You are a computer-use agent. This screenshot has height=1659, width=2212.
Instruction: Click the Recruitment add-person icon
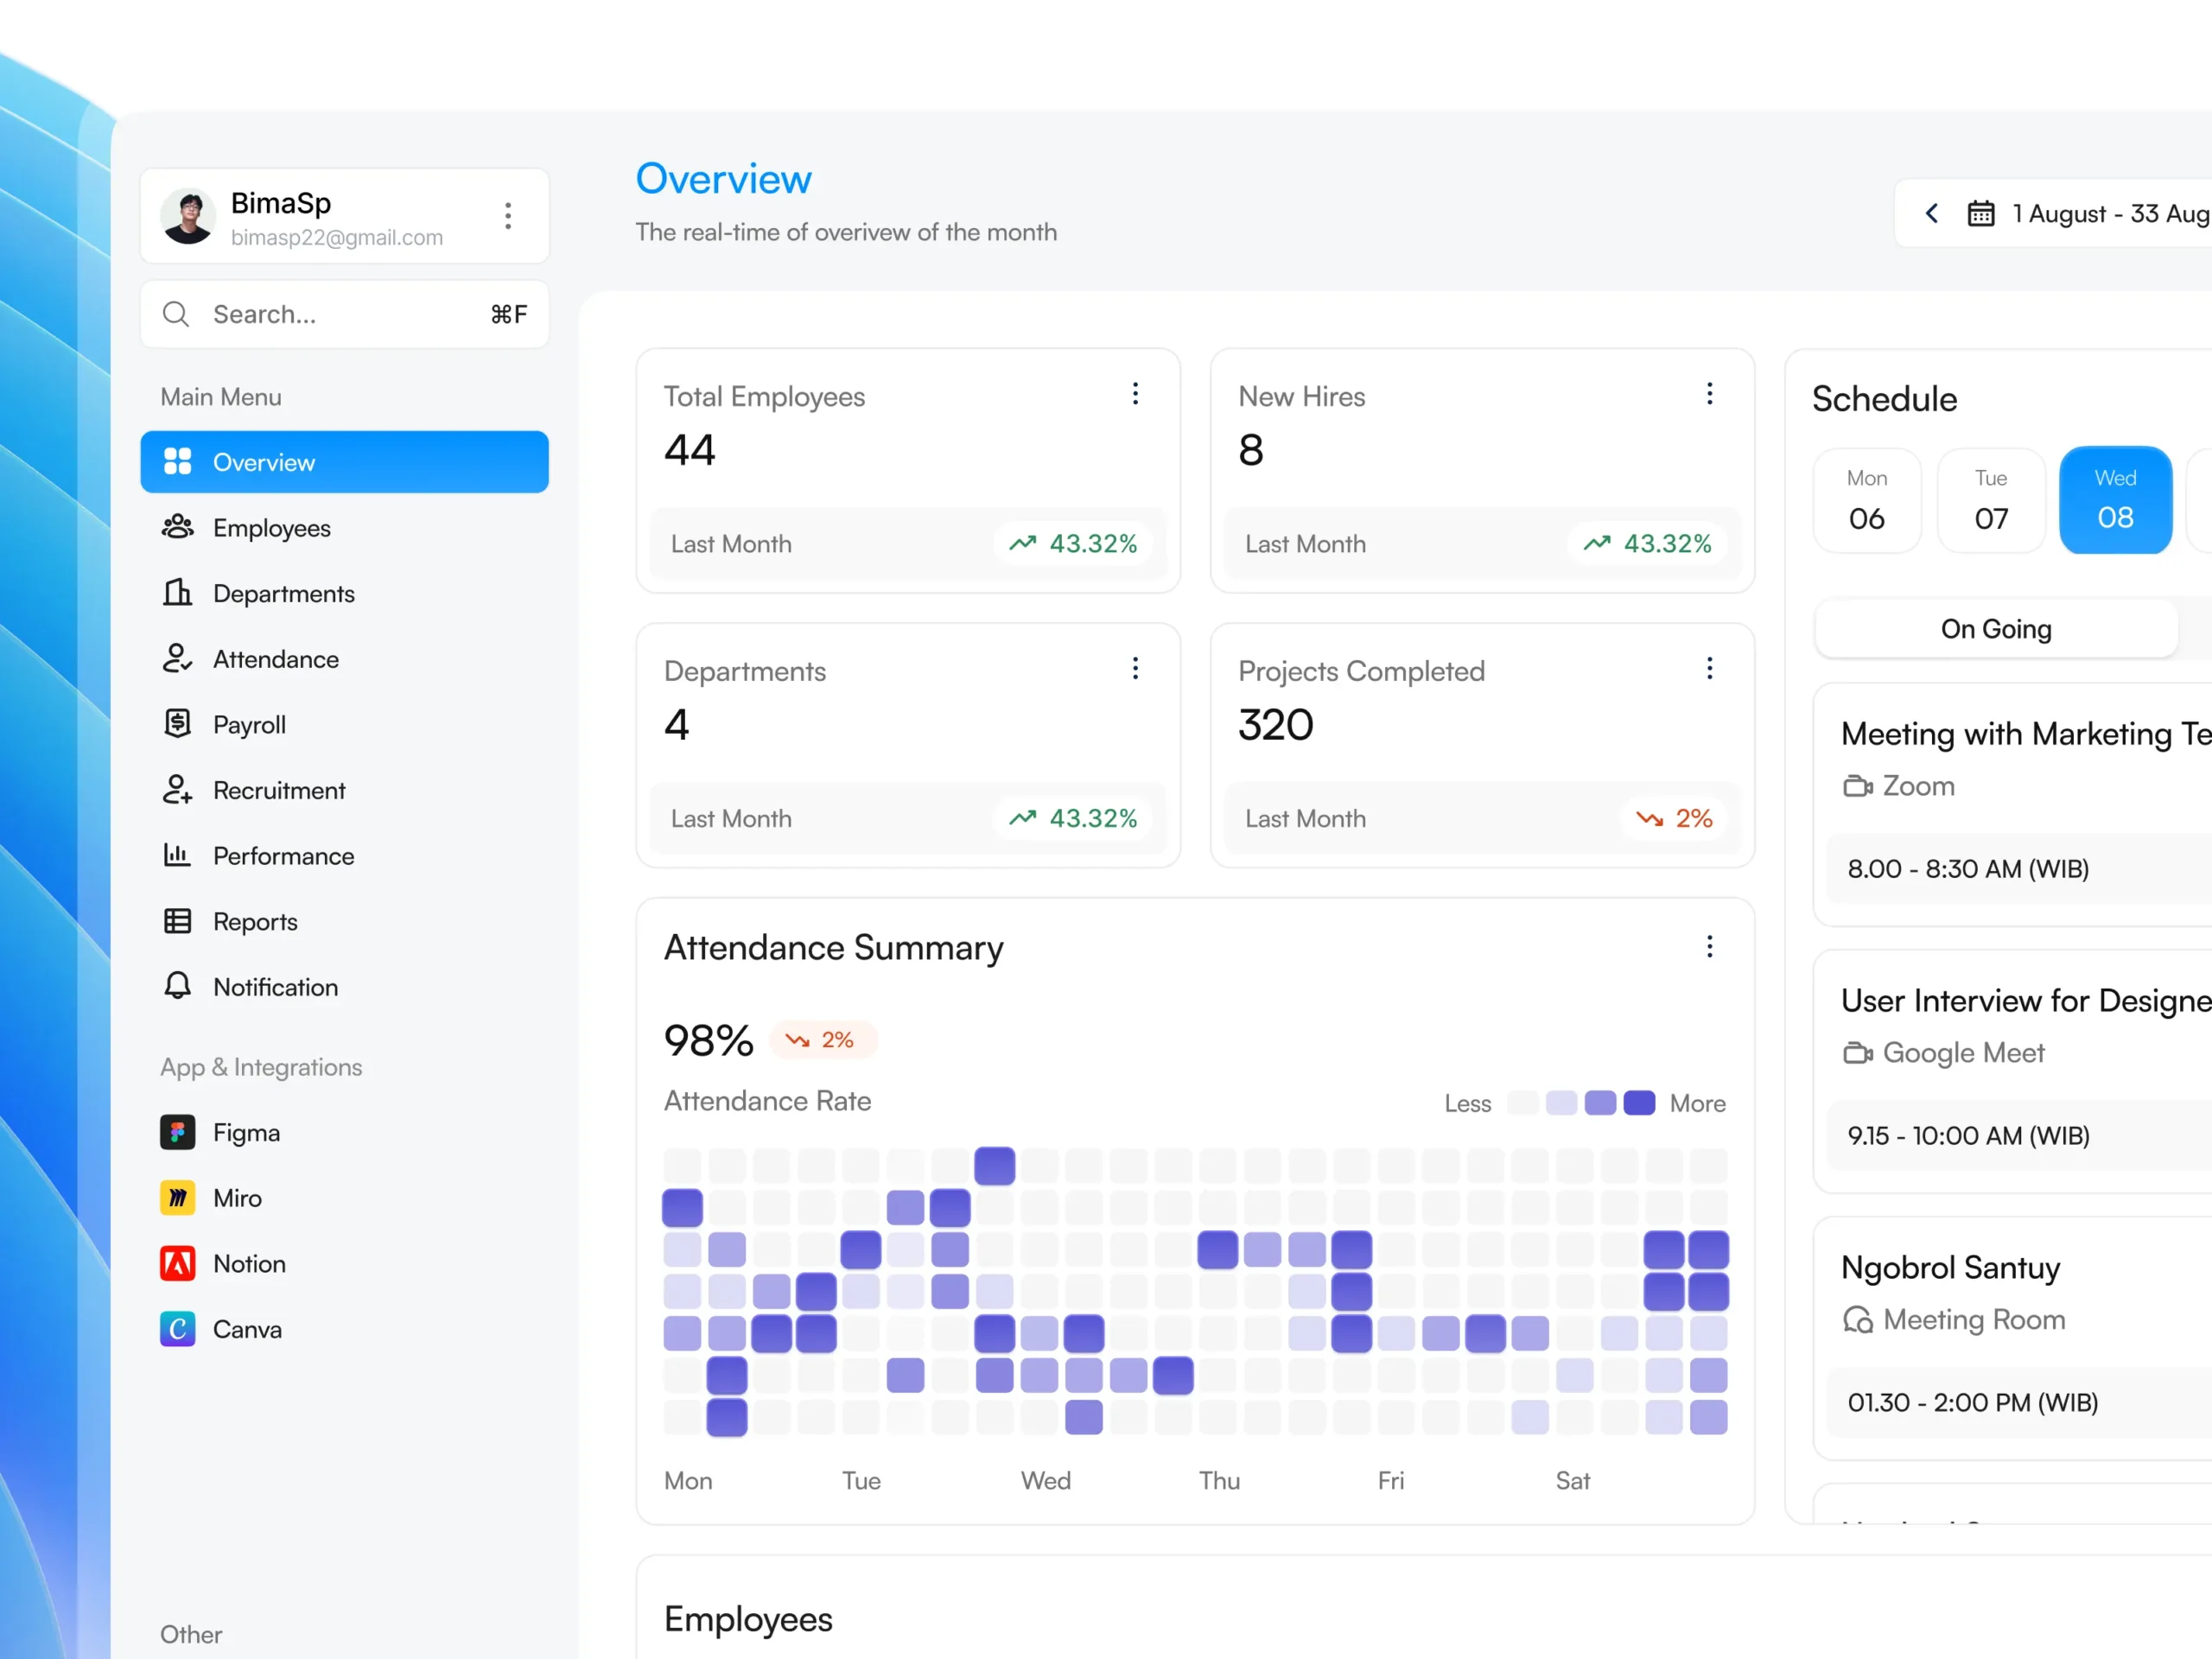177,789
